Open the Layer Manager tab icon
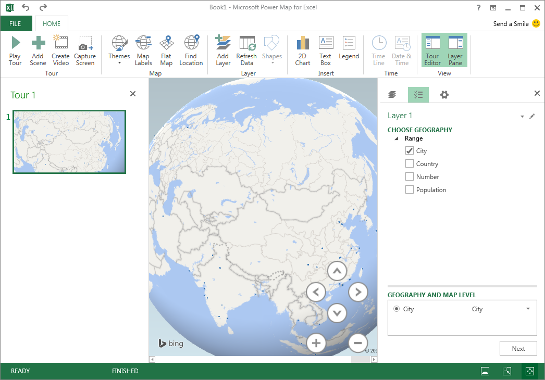This screenshot has height=380, width=545. click(392, 94)
